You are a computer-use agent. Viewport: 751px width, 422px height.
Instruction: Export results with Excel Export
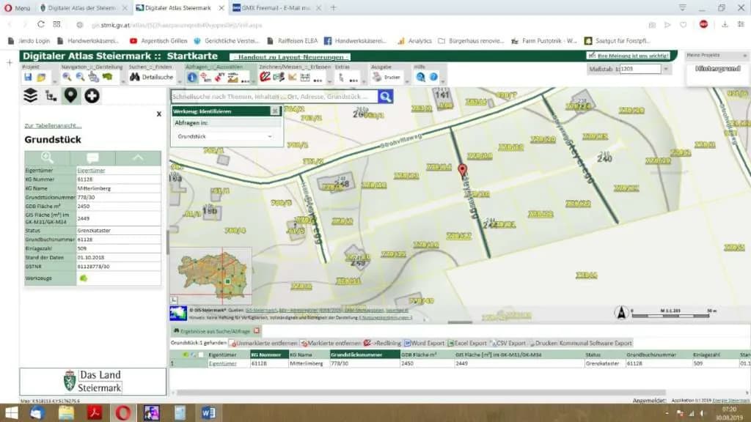pyautogui.click(x=467, y=343)
